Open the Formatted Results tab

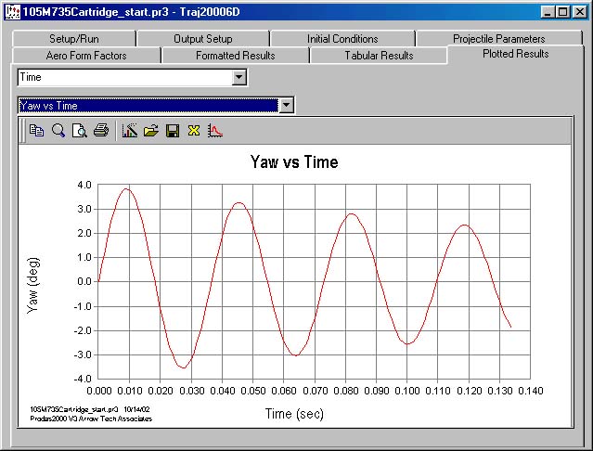[235, 56]
